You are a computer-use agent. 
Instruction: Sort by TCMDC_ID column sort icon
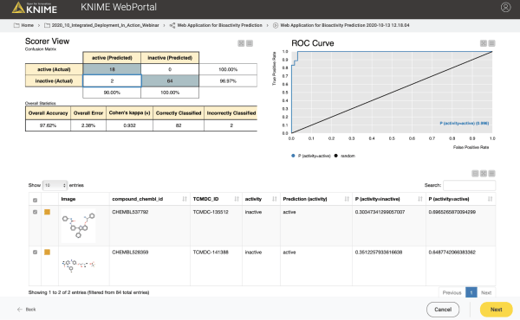237,199
